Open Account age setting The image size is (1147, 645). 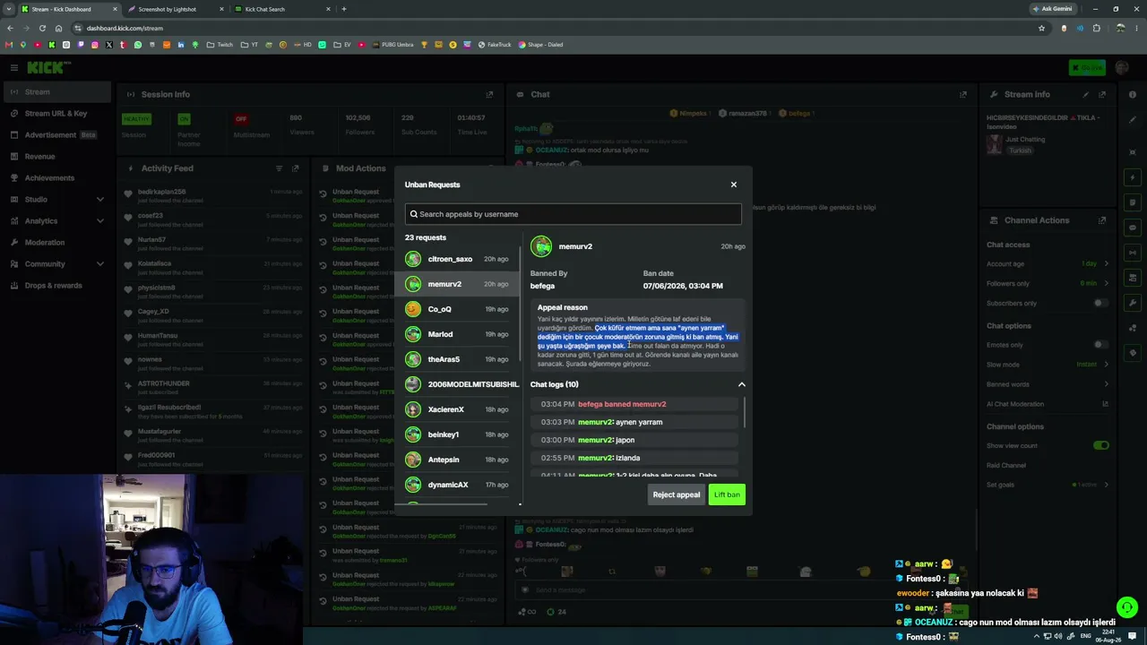pyautogui.click(x=1048, y=264)
